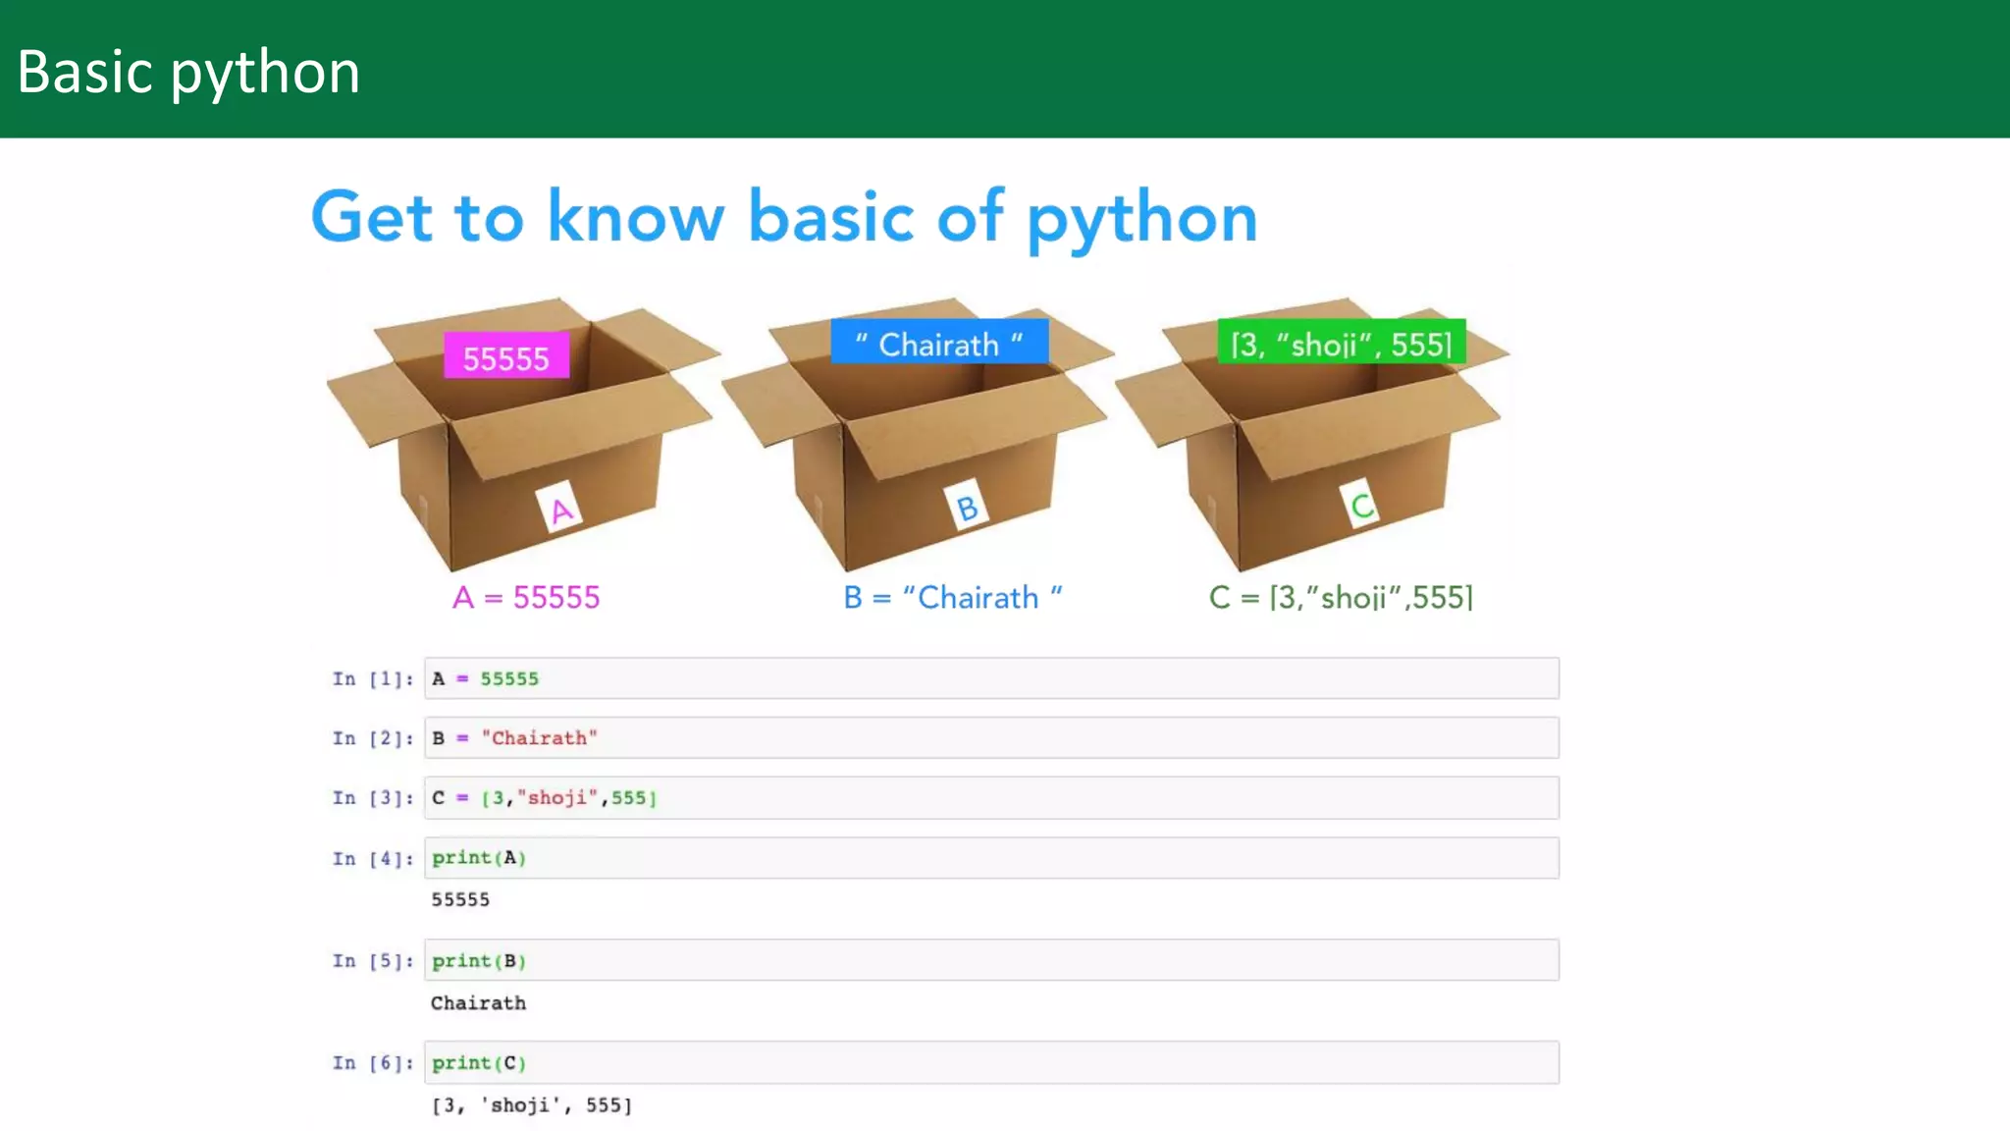Click the output text 55555 below print(A)
The width and height of the screenshot is (2010, 1131).
tap(460, 899)
